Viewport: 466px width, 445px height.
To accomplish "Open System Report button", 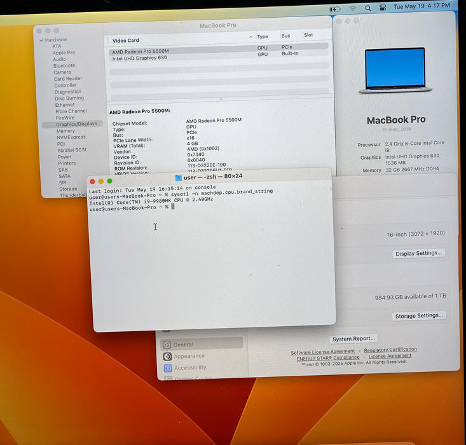I will pyautogui.click(x=353, y=339).
